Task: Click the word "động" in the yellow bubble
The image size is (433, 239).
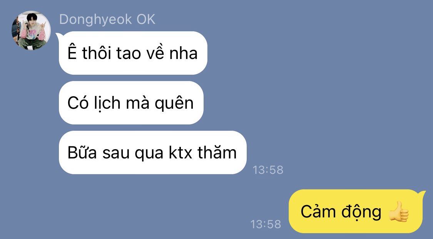Action: 361,212
